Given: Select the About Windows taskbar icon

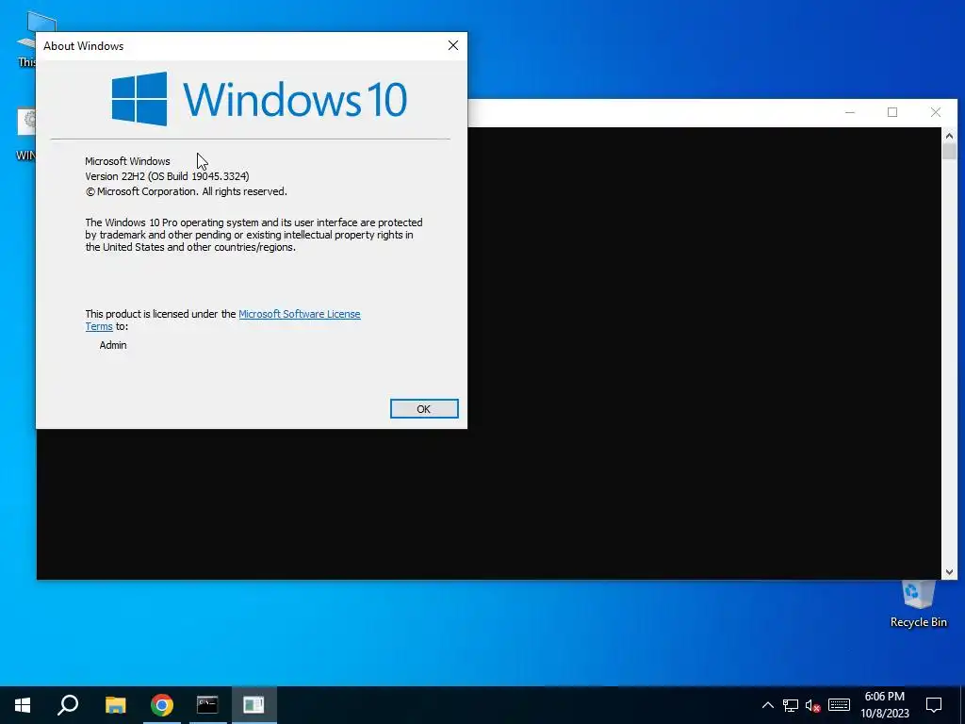Looking at the screenshot, I should pos(254,704).
